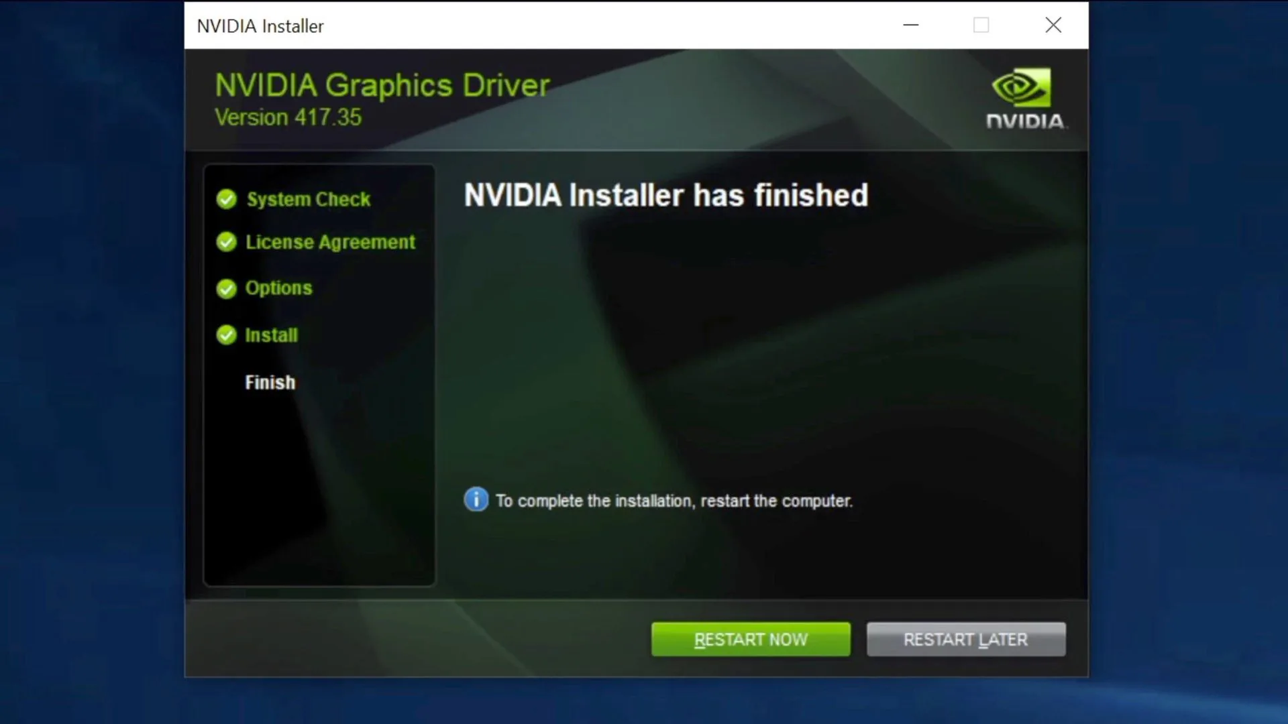Minimize the NVIDIA Installer window
This screenshot has width=1288, height=724.
911,25
